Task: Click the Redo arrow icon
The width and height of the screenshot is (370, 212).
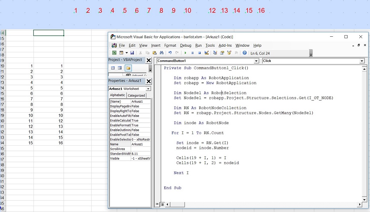Action: pos(177,53)
